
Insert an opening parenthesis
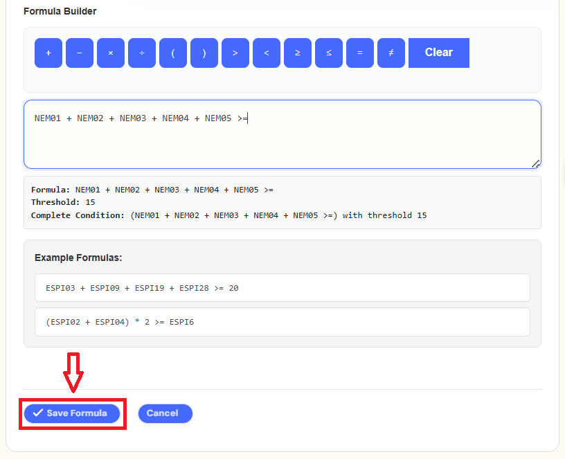pyautogui.click(x=173, y=53)
